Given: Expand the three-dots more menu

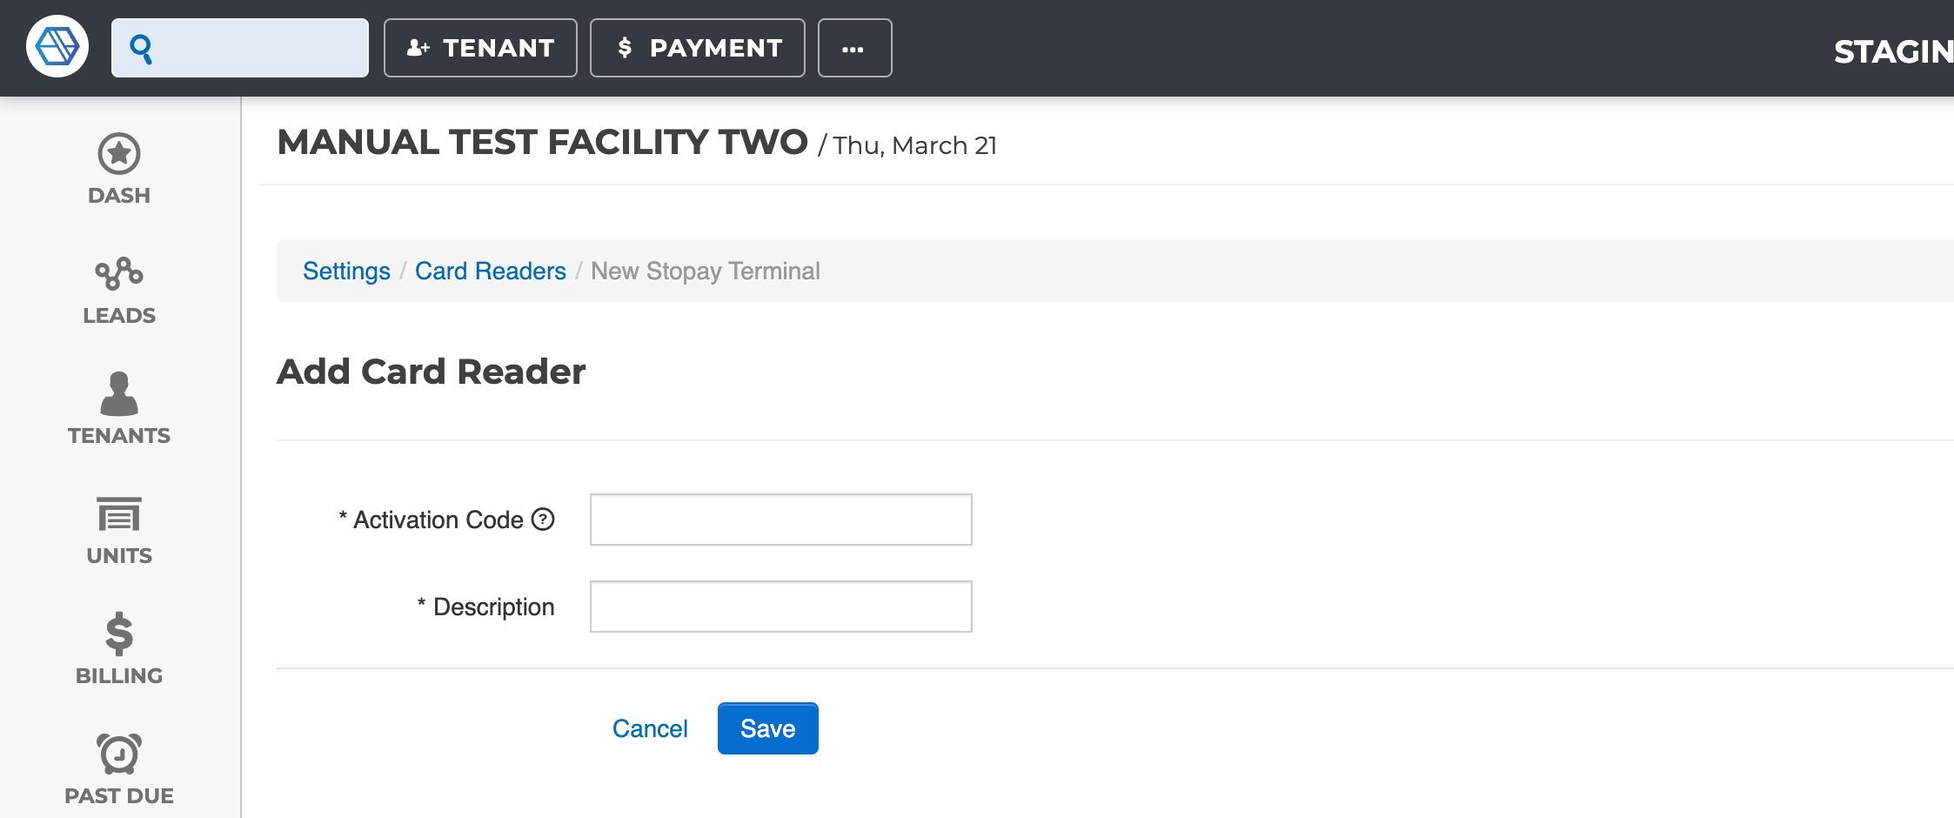Looking at the screenshot, I should [x=854, y=48].
